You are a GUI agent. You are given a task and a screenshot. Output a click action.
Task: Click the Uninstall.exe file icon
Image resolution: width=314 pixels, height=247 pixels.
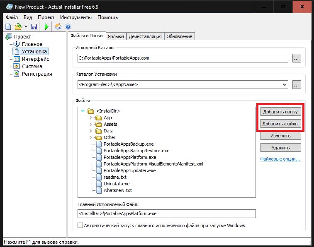pyautogui.click(x=99, y=184)
